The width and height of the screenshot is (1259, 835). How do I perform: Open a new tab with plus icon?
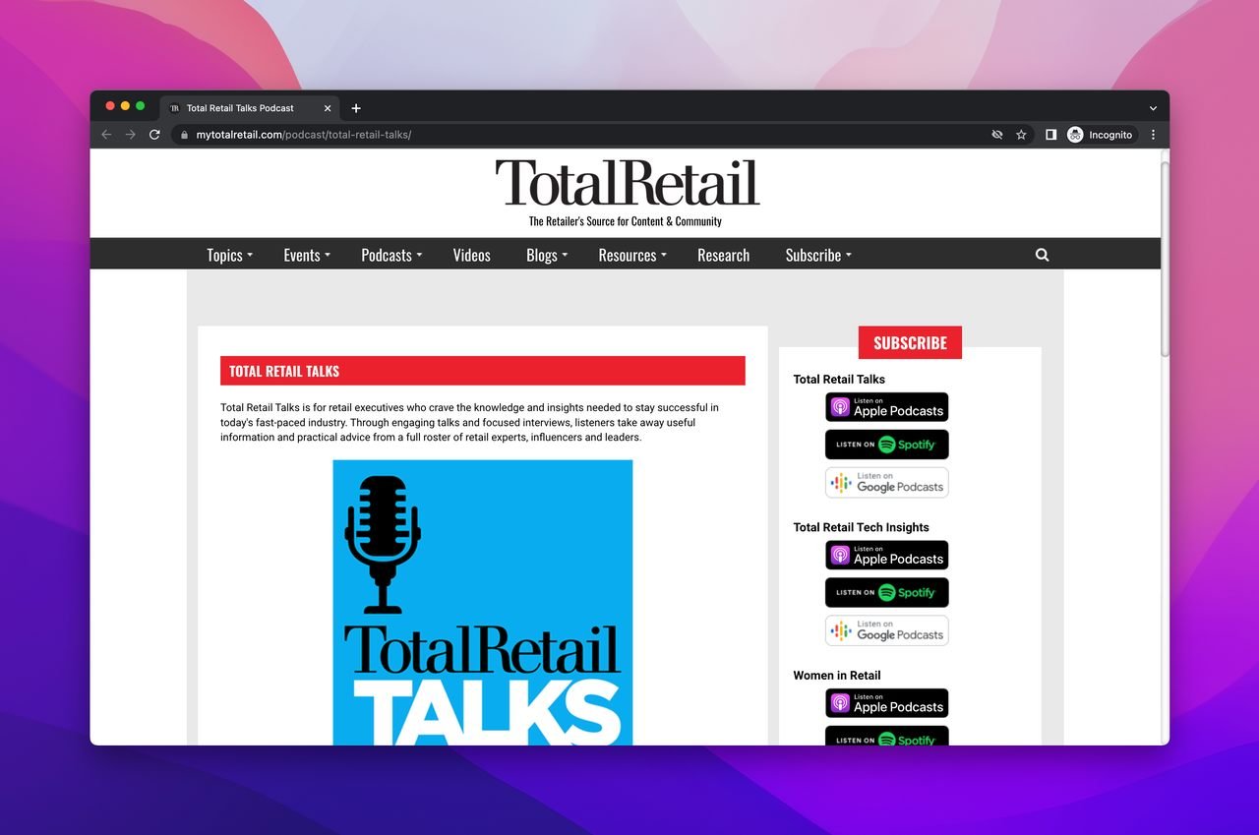coord(356,108)
